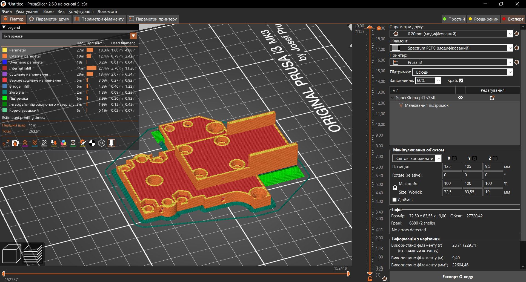Toggle Print pauses hourglass icon
Image resolution: width=526 pixels, height=282 pixels.
point(73,143)
